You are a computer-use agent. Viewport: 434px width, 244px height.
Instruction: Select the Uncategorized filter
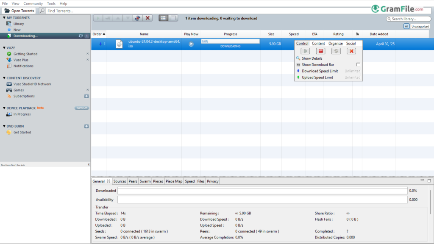(420, 26)
